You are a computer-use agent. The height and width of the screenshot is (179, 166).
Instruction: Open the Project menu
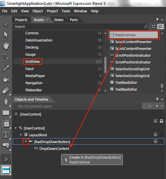pyautogui.click(x=52, y=11)
